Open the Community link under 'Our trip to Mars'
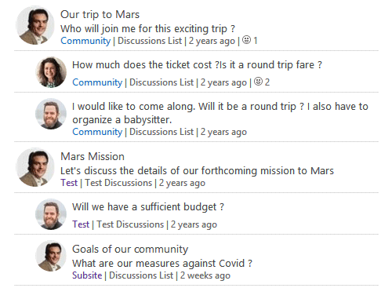The height and width of the screenshot is (288, 381). (85, 41)
